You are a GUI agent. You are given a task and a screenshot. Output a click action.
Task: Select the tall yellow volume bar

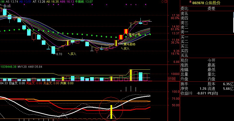(131, 75)
